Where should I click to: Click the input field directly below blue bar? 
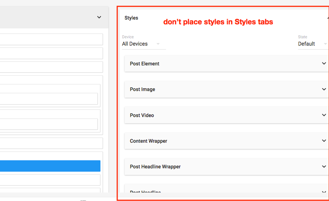(x=50, y=180)
